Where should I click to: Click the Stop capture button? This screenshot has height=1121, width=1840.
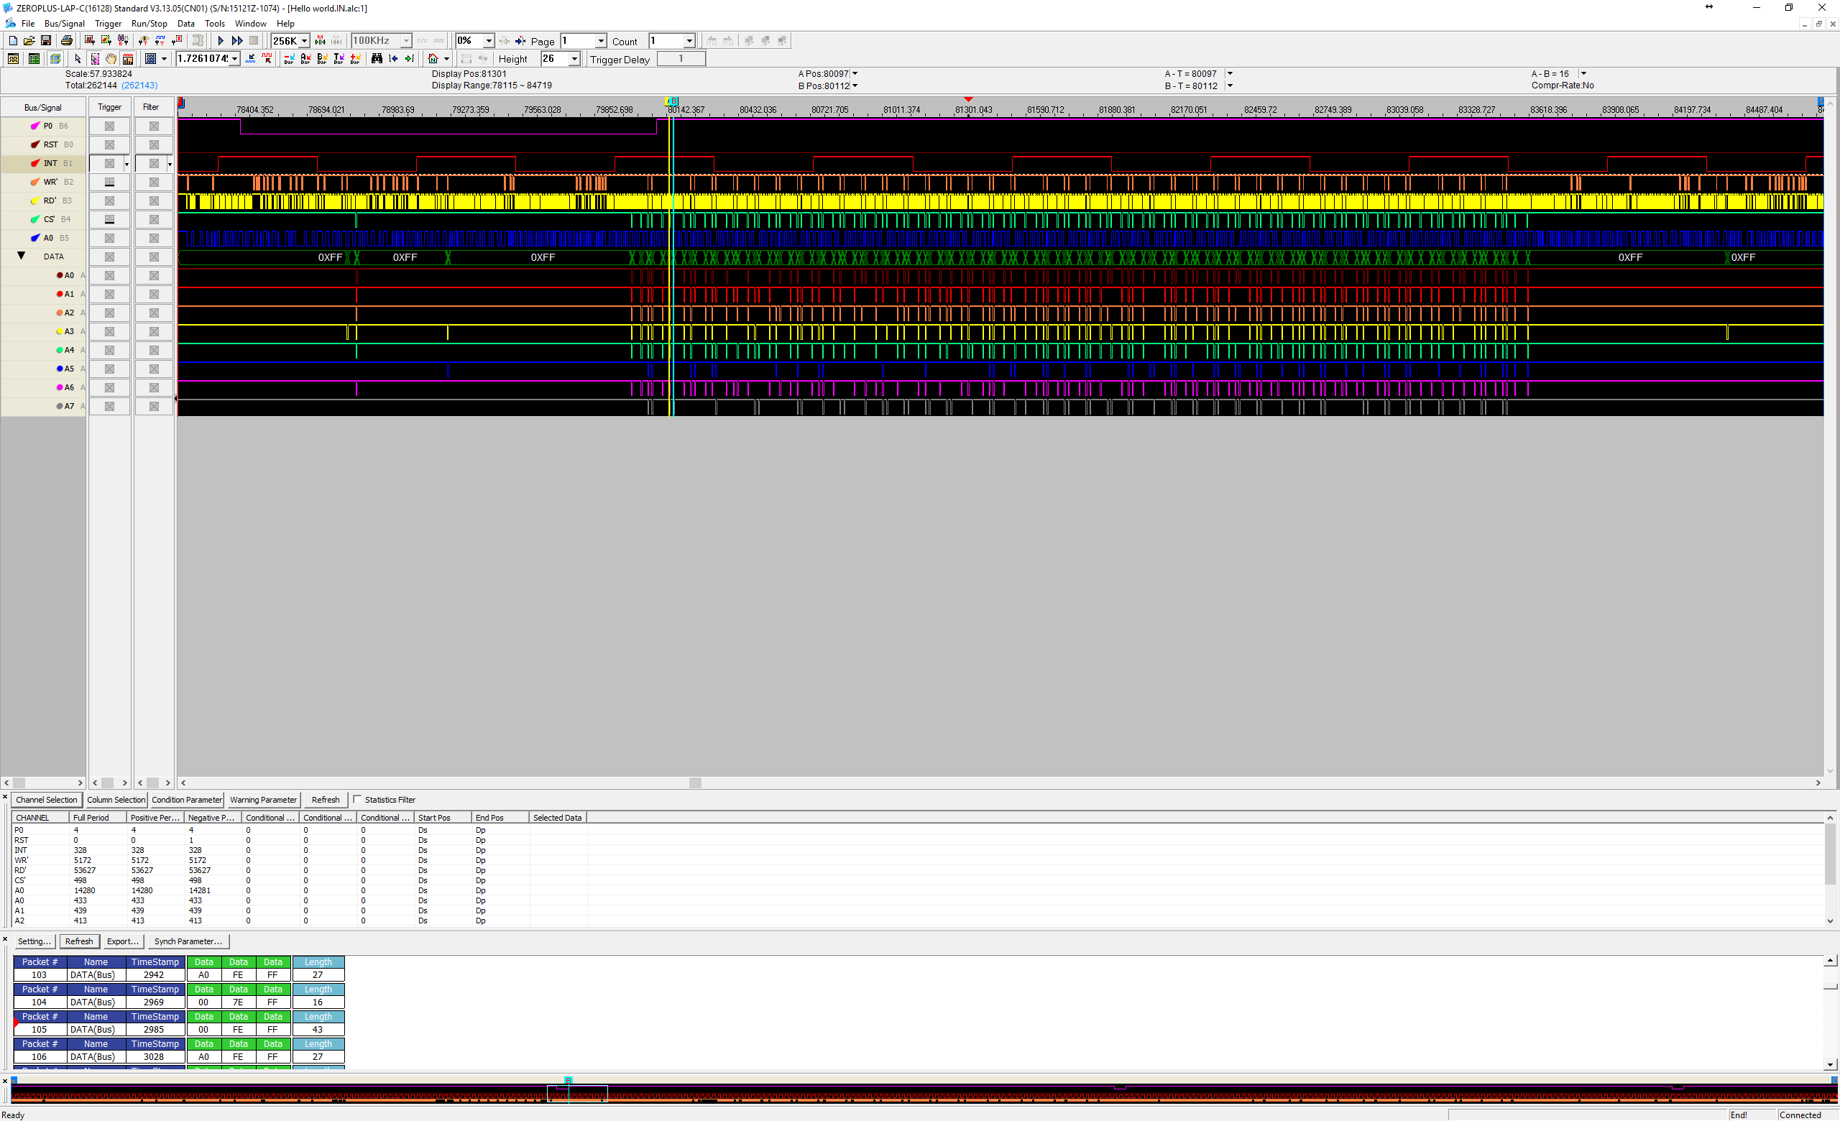coord(254,41)
